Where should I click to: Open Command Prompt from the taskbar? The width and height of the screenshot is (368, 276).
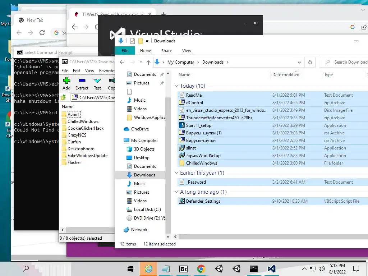pyautogui.click(x=254, y=269)
